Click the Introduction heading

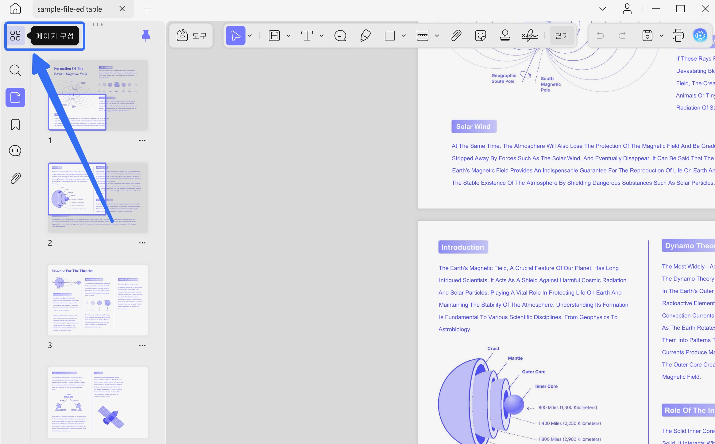463,247
